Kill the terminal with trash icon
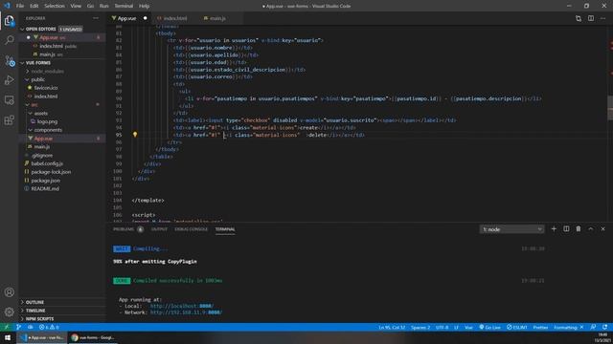This screenshot has height=344, width=613. pos(579,229)
